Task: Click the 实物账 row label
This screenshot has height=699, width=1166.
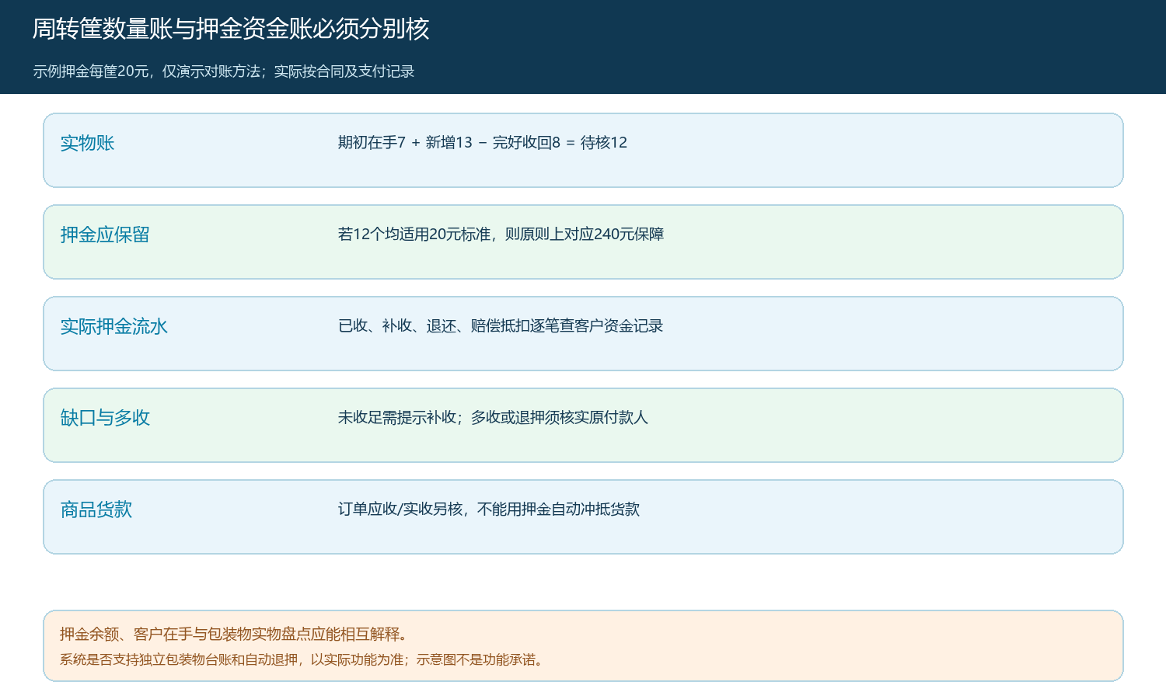Action: [87, 143]
